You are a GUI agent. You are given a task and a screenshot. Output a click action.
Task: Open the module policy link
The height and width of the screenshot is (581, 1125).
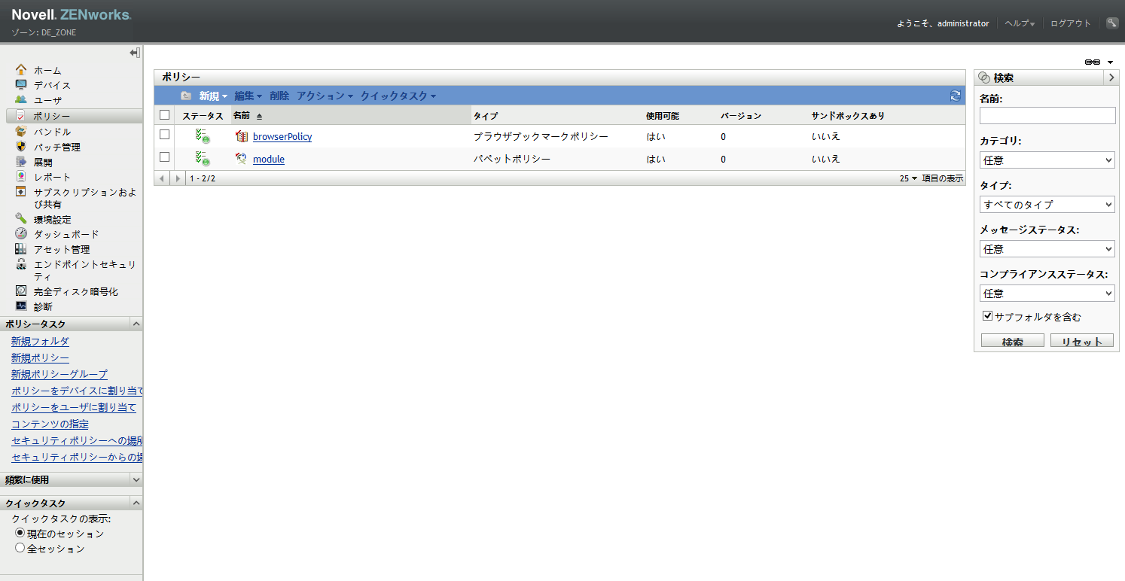269,160
